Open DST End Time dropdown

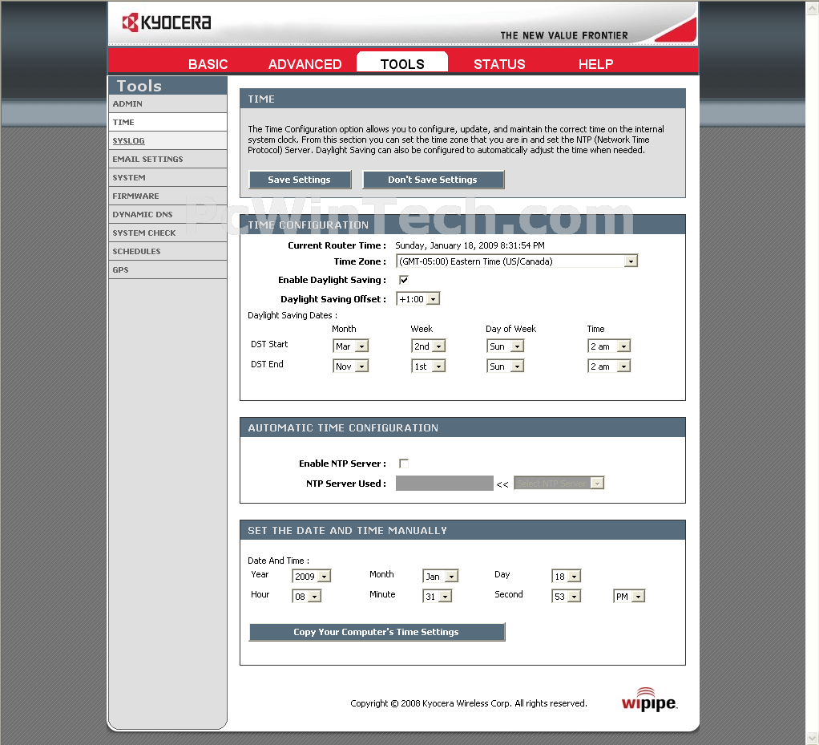609,366
